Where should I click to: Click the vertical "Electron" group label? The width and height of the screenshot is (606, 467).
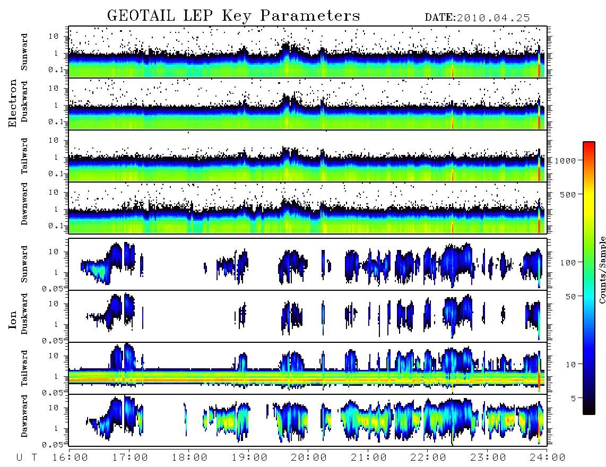(13, 103)
